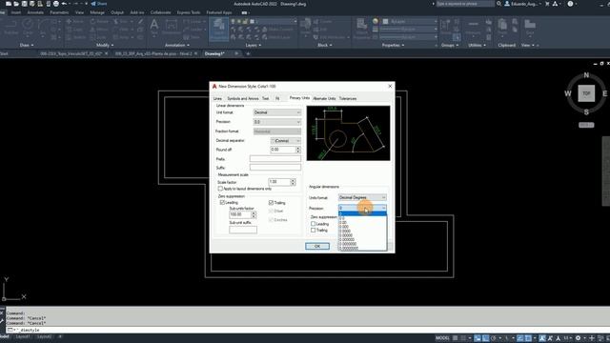
Task: Switch to the Text tab in dialog
Action: pyautogui.click(x=265, y=98)
